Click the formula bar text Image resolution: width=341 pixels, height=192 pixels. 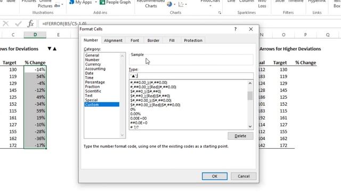click(64, 23)
